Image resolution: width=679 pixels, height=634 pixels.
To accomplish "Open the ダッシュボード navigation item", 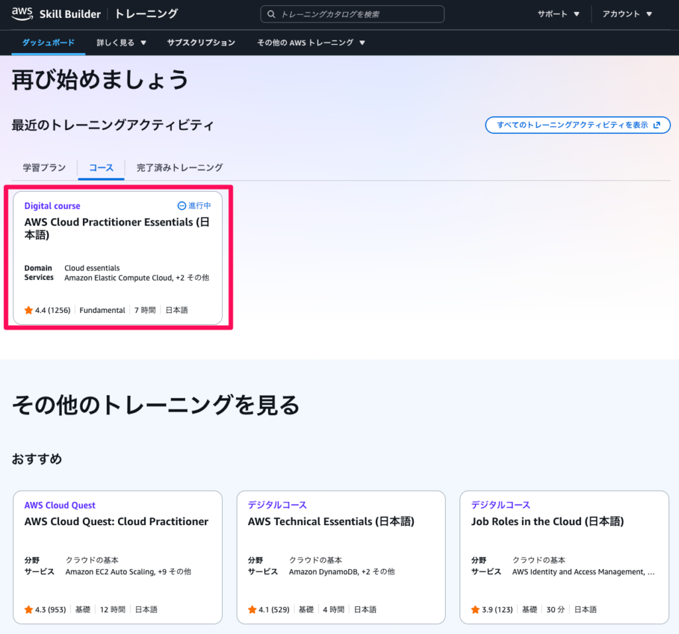I will click(48, 42).
